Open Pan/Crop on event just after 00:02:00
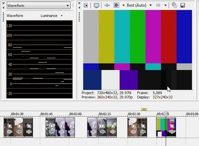199x146 pixels. 71,126
